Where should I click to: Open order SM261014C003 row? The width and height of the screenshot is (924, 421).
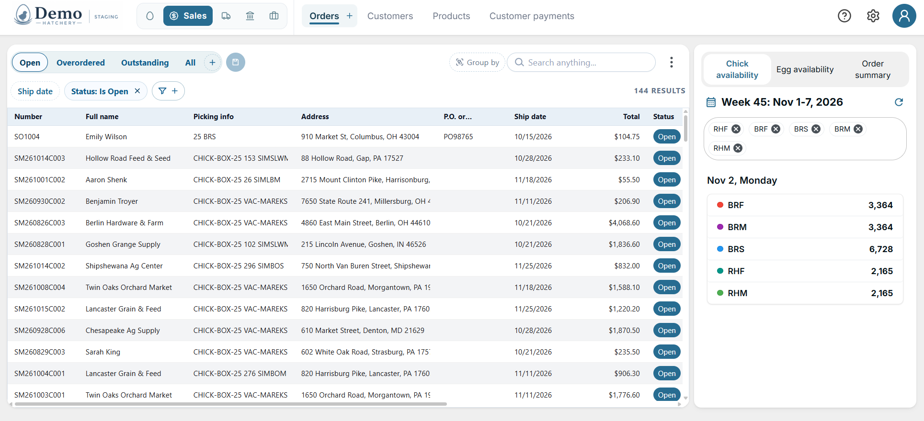point(345,158)
